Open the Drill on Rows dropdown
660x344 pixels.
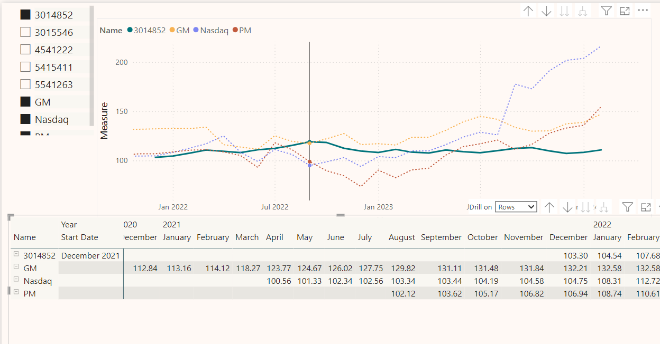516,207
